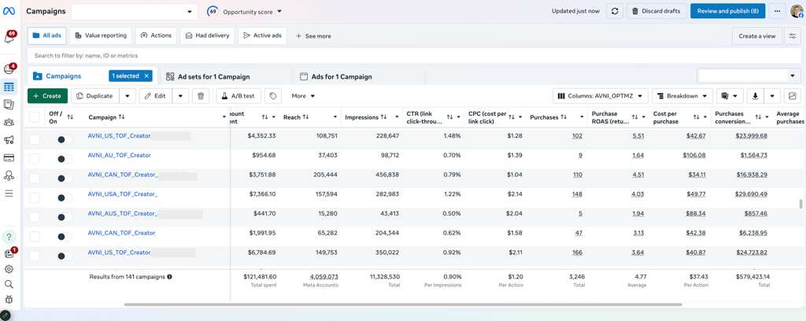Clear the 1 selected filter chip

pyautogui.click(x=146, y=76)
